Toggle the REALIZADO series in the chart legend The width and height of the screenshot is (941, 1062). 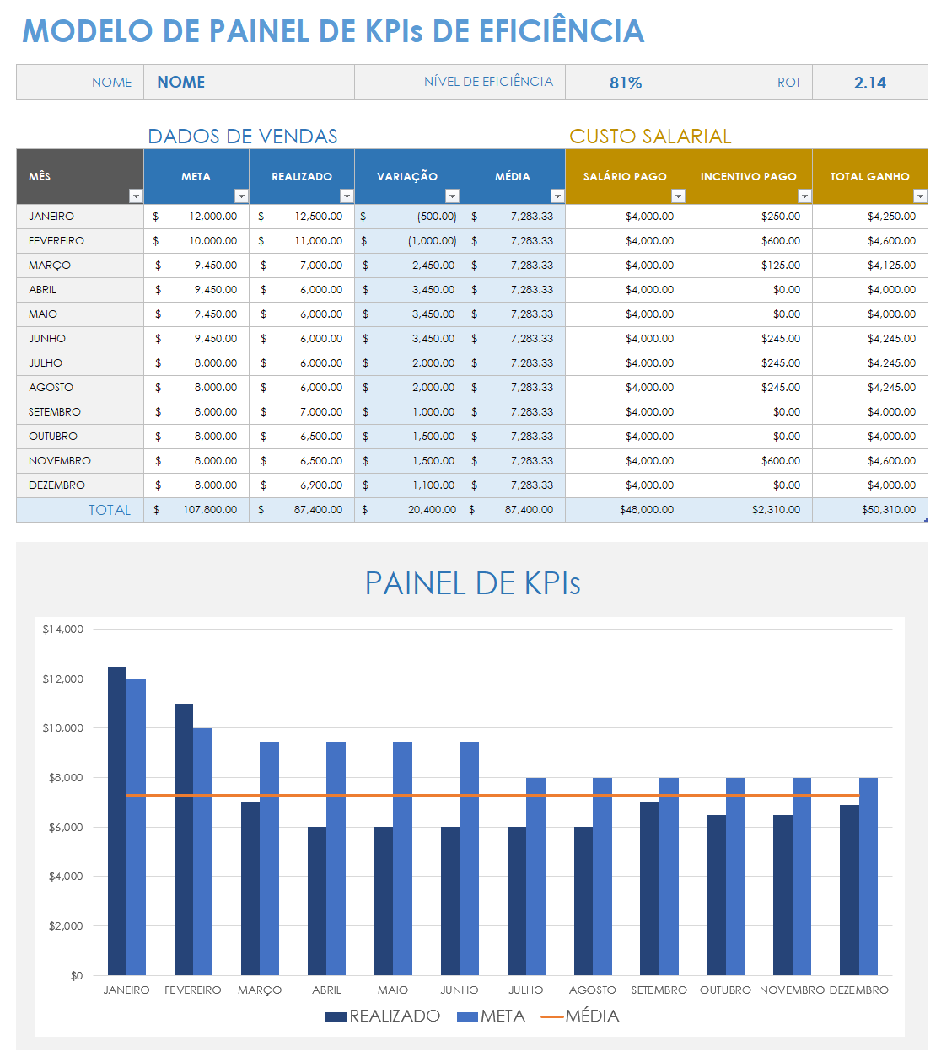(381, 1016)
